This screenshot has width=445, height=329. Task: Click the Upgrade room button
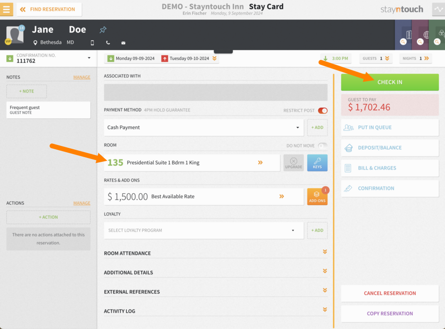point(294,163)
